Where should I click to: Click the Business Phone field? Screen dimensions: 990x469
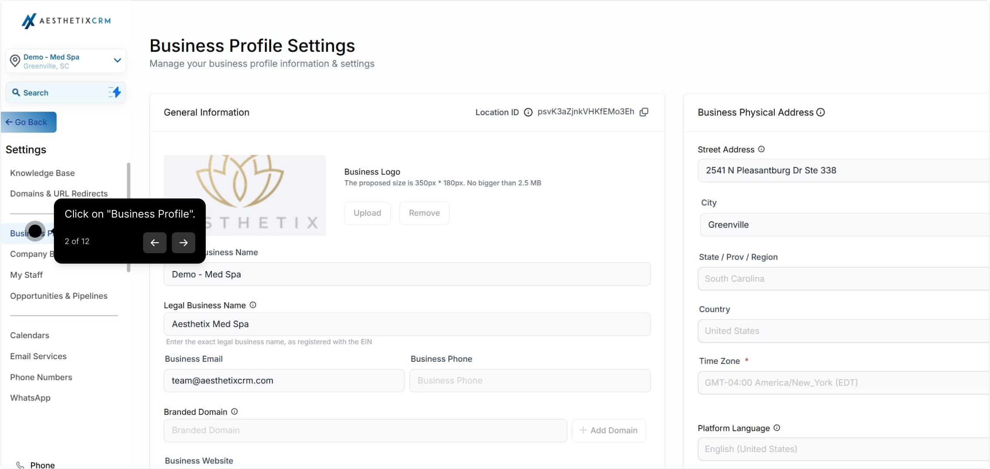(x=530, y=381)
